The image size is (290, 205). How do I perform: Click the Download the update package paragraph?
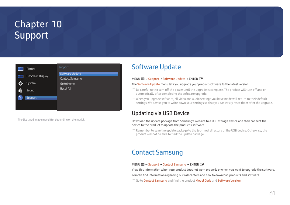click(x=199, y=123)
